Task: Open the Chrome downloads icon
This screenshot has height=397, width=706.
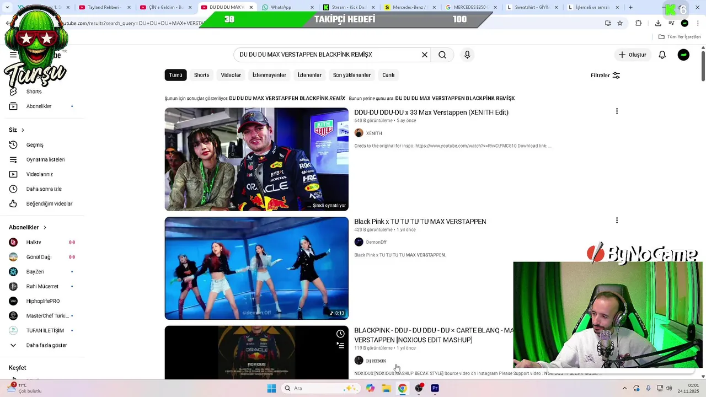Action: point(658,23)
